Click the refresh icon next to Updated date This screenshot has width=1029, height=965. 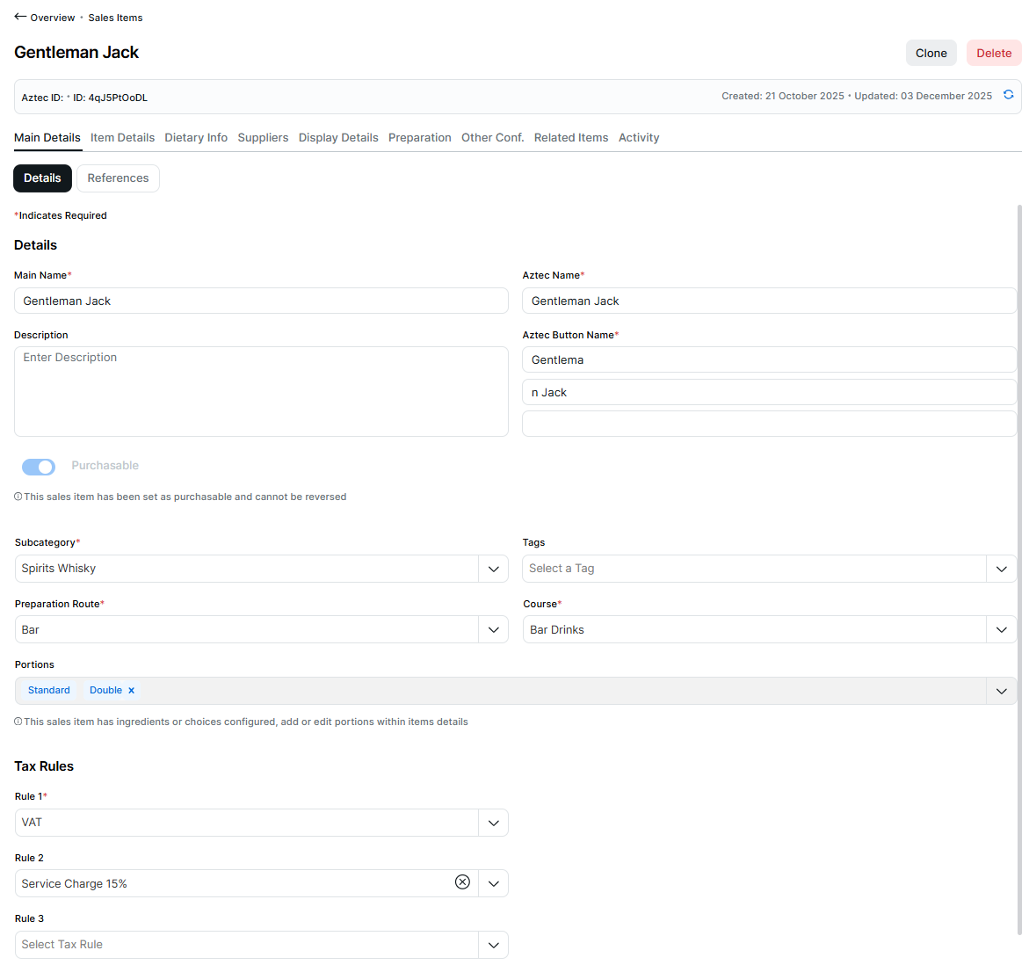pos(1008,95)
